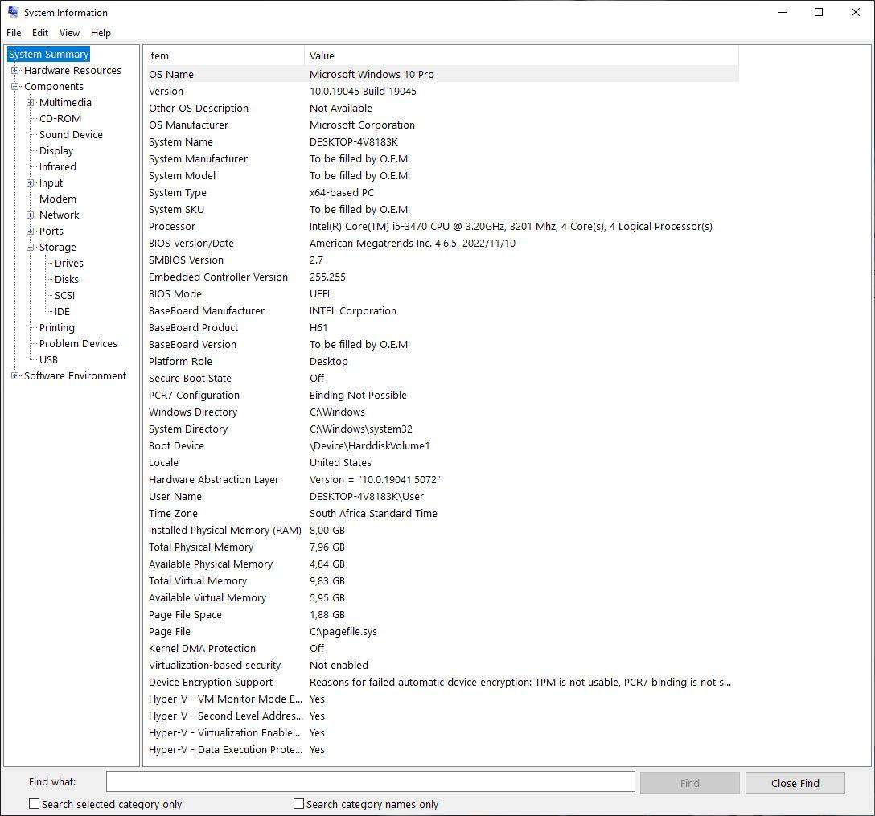Expand the Software Environment node
Image resolution: width=875 pixels, height=816 pixels.
(x=14, y=375)
